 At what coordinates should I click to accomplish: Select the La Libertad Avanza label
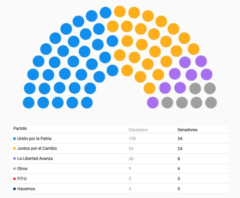pyautogui.click(x=35, y=159)
